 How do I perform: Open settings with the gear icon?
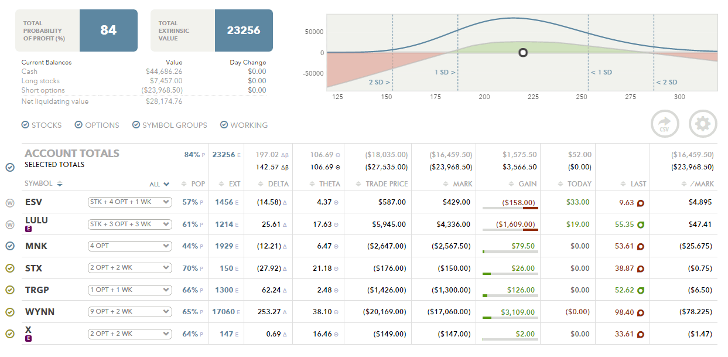tap(703, 124)
